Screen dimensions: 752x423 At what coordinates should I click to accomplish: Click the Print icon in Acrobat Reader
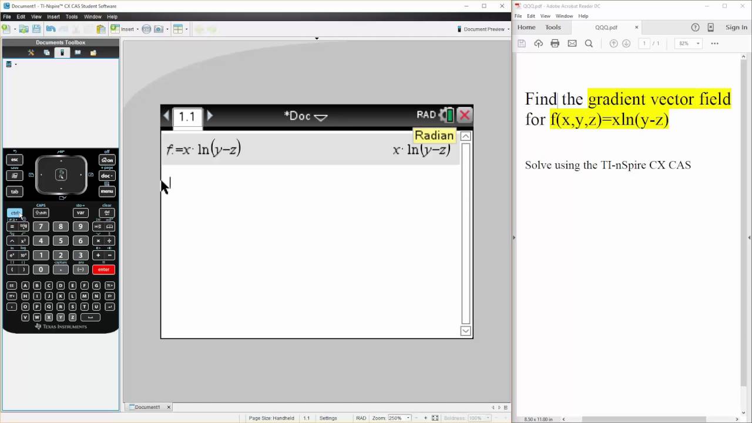[x=555, y=43]
